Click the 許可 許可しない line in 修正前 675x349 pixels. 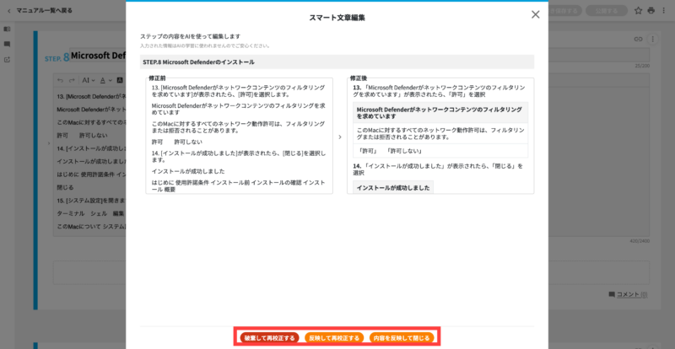177,142
